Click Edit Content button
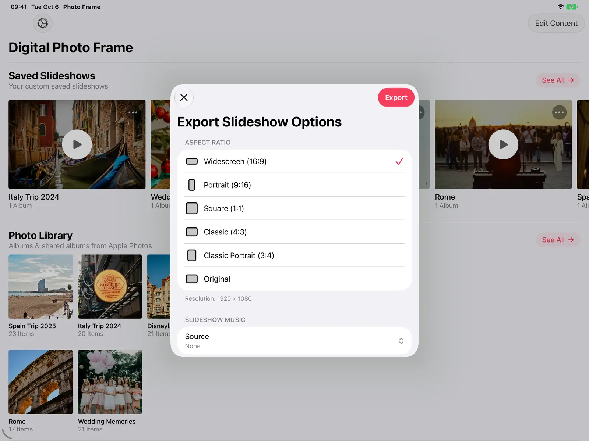Screen dimensions: 589x441 click(x=556, y=23)
